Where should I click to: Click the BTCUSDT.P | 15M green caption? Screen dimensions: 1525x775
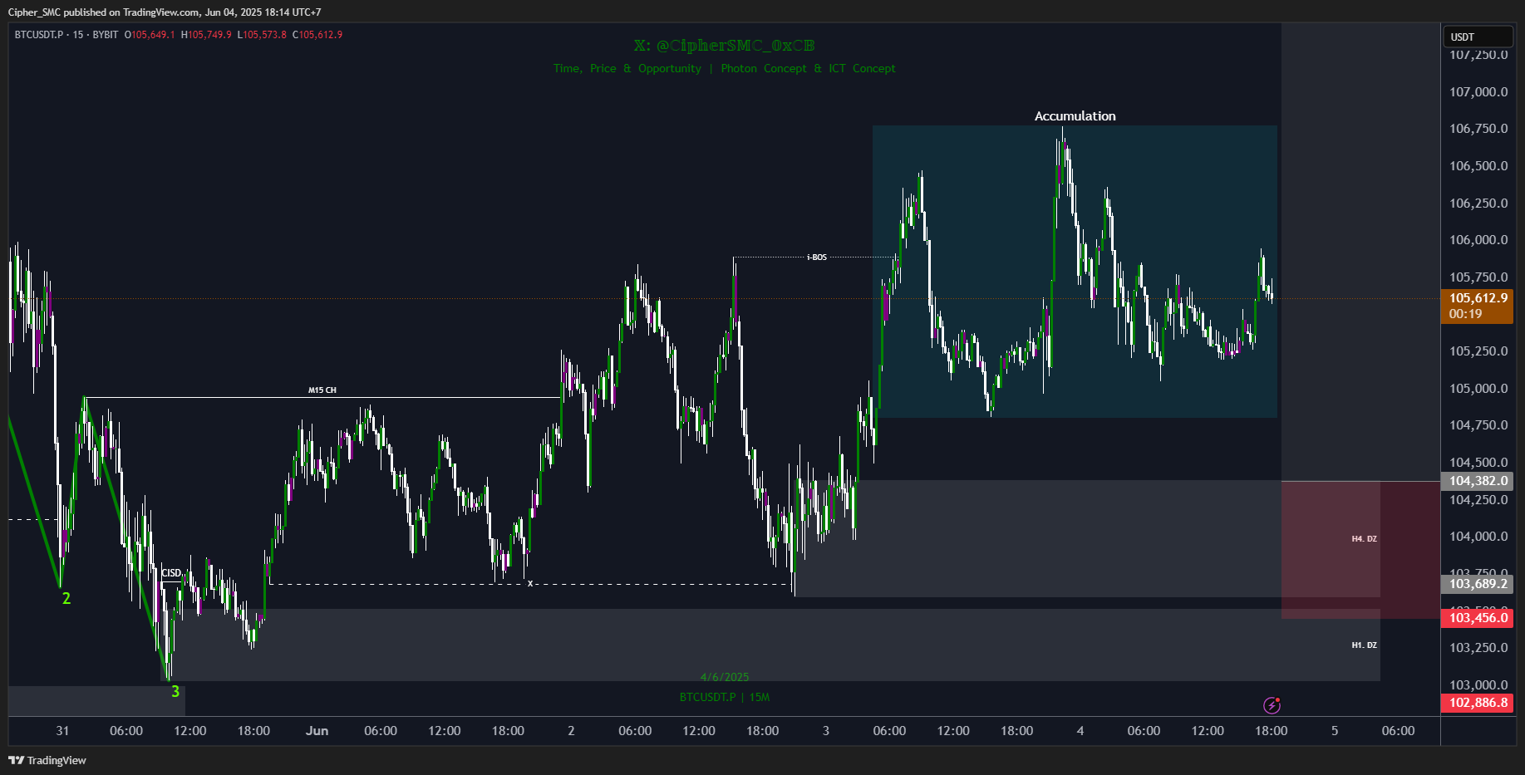point(725,697)
